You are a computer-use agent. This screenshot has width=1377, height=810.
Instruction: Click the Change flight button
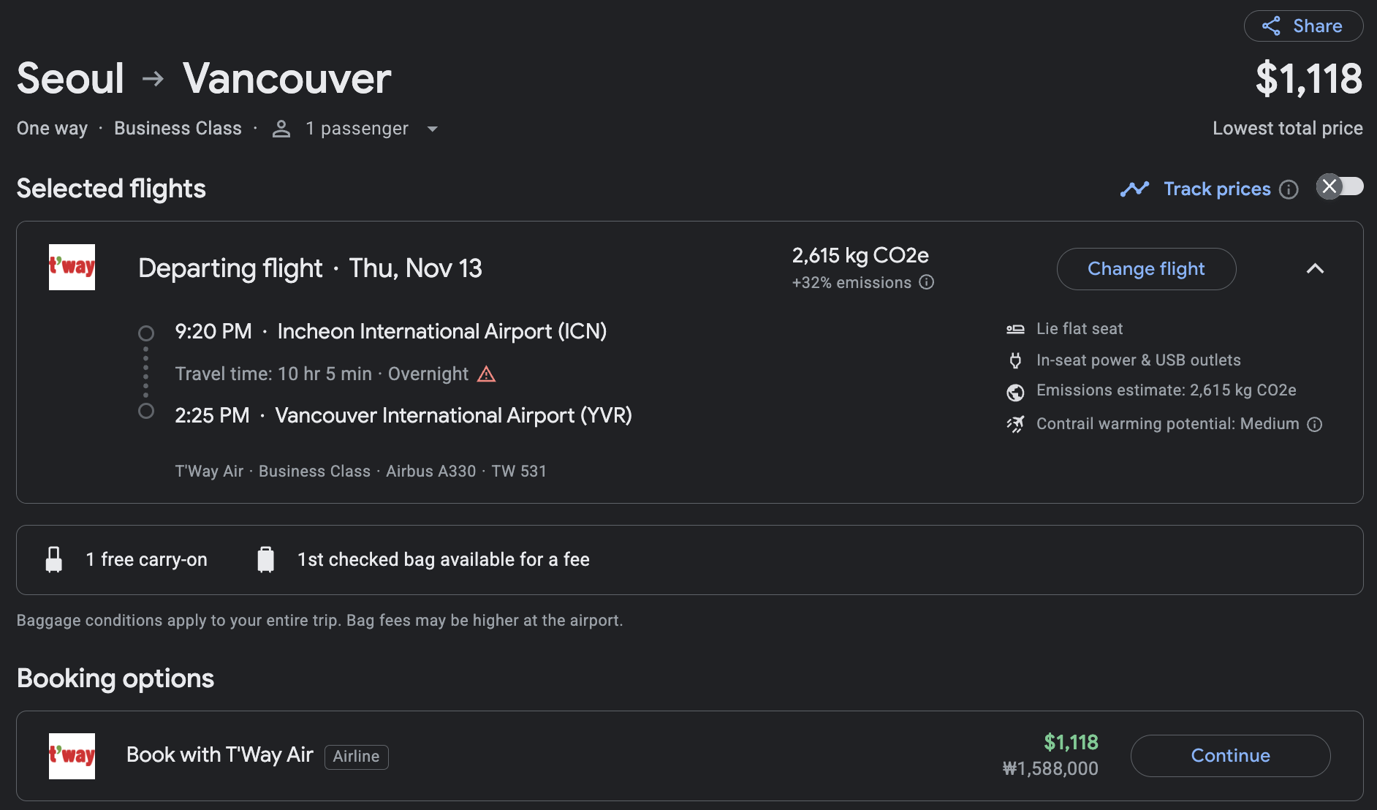(x=1145, y=269)
